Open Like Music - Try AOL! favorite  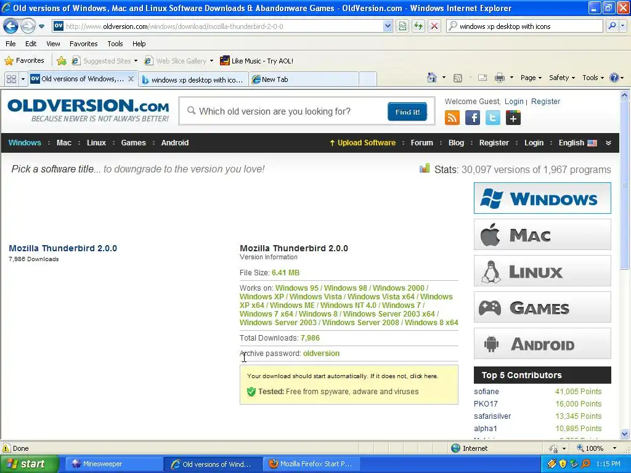coord(257,61)
